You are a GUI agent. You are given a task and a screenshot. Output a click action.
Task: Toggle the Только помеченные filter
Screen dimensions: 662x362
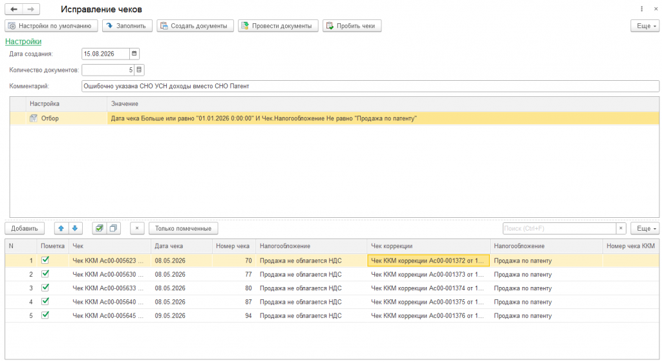click(183, 228)
